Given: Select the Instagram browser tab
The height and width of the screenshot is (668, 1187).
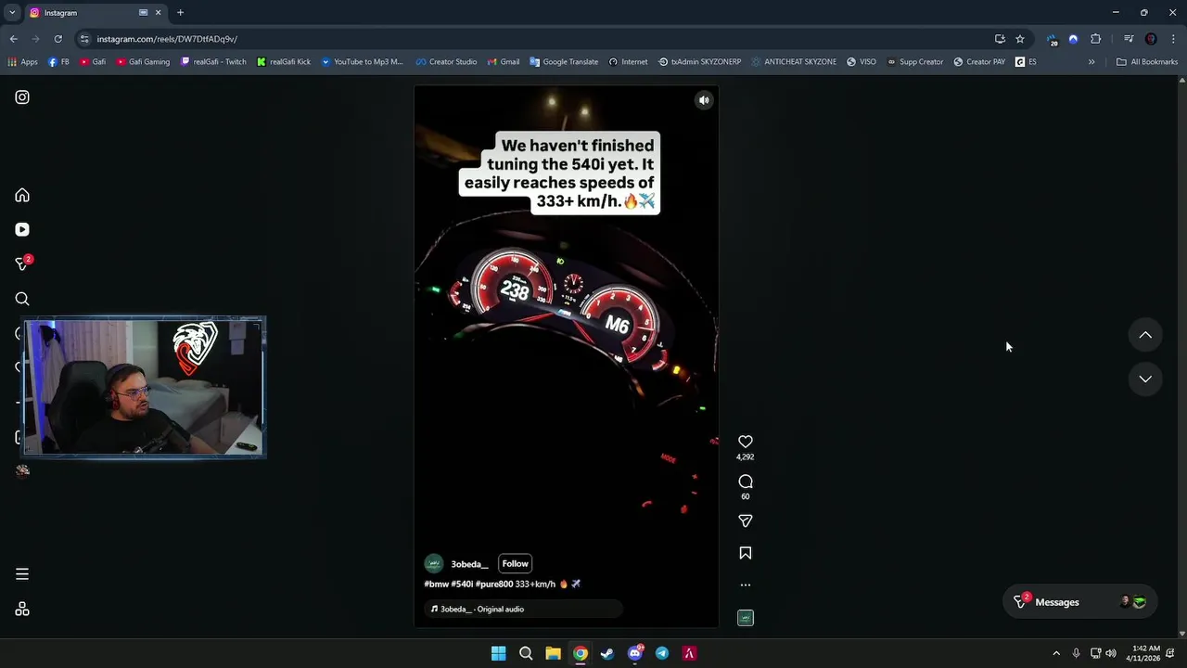Looking at the screenshot, I should pos(95,12).
